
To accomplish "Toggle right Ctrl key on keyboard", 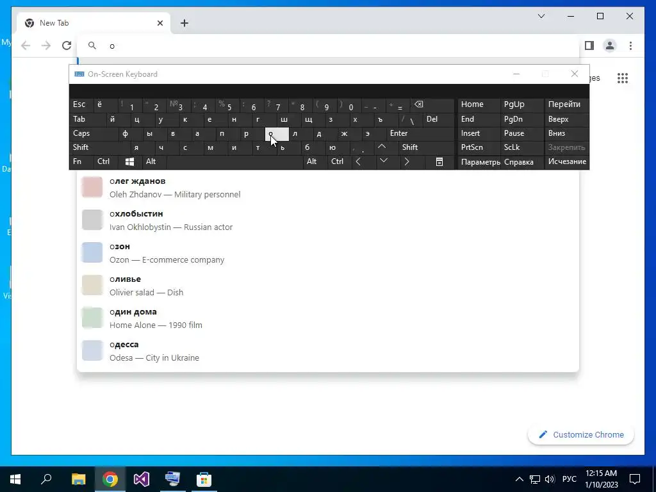I will tap(339, 162).
